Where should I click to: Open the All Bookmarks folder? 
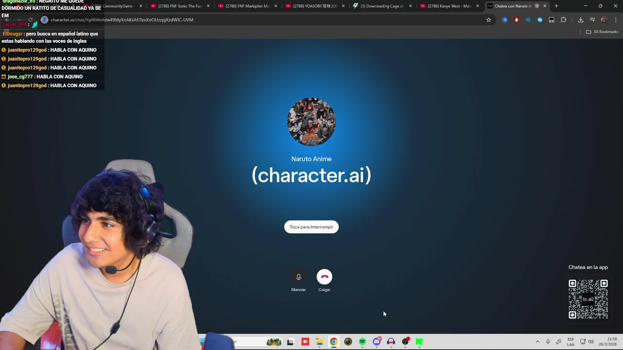[602, 32]
